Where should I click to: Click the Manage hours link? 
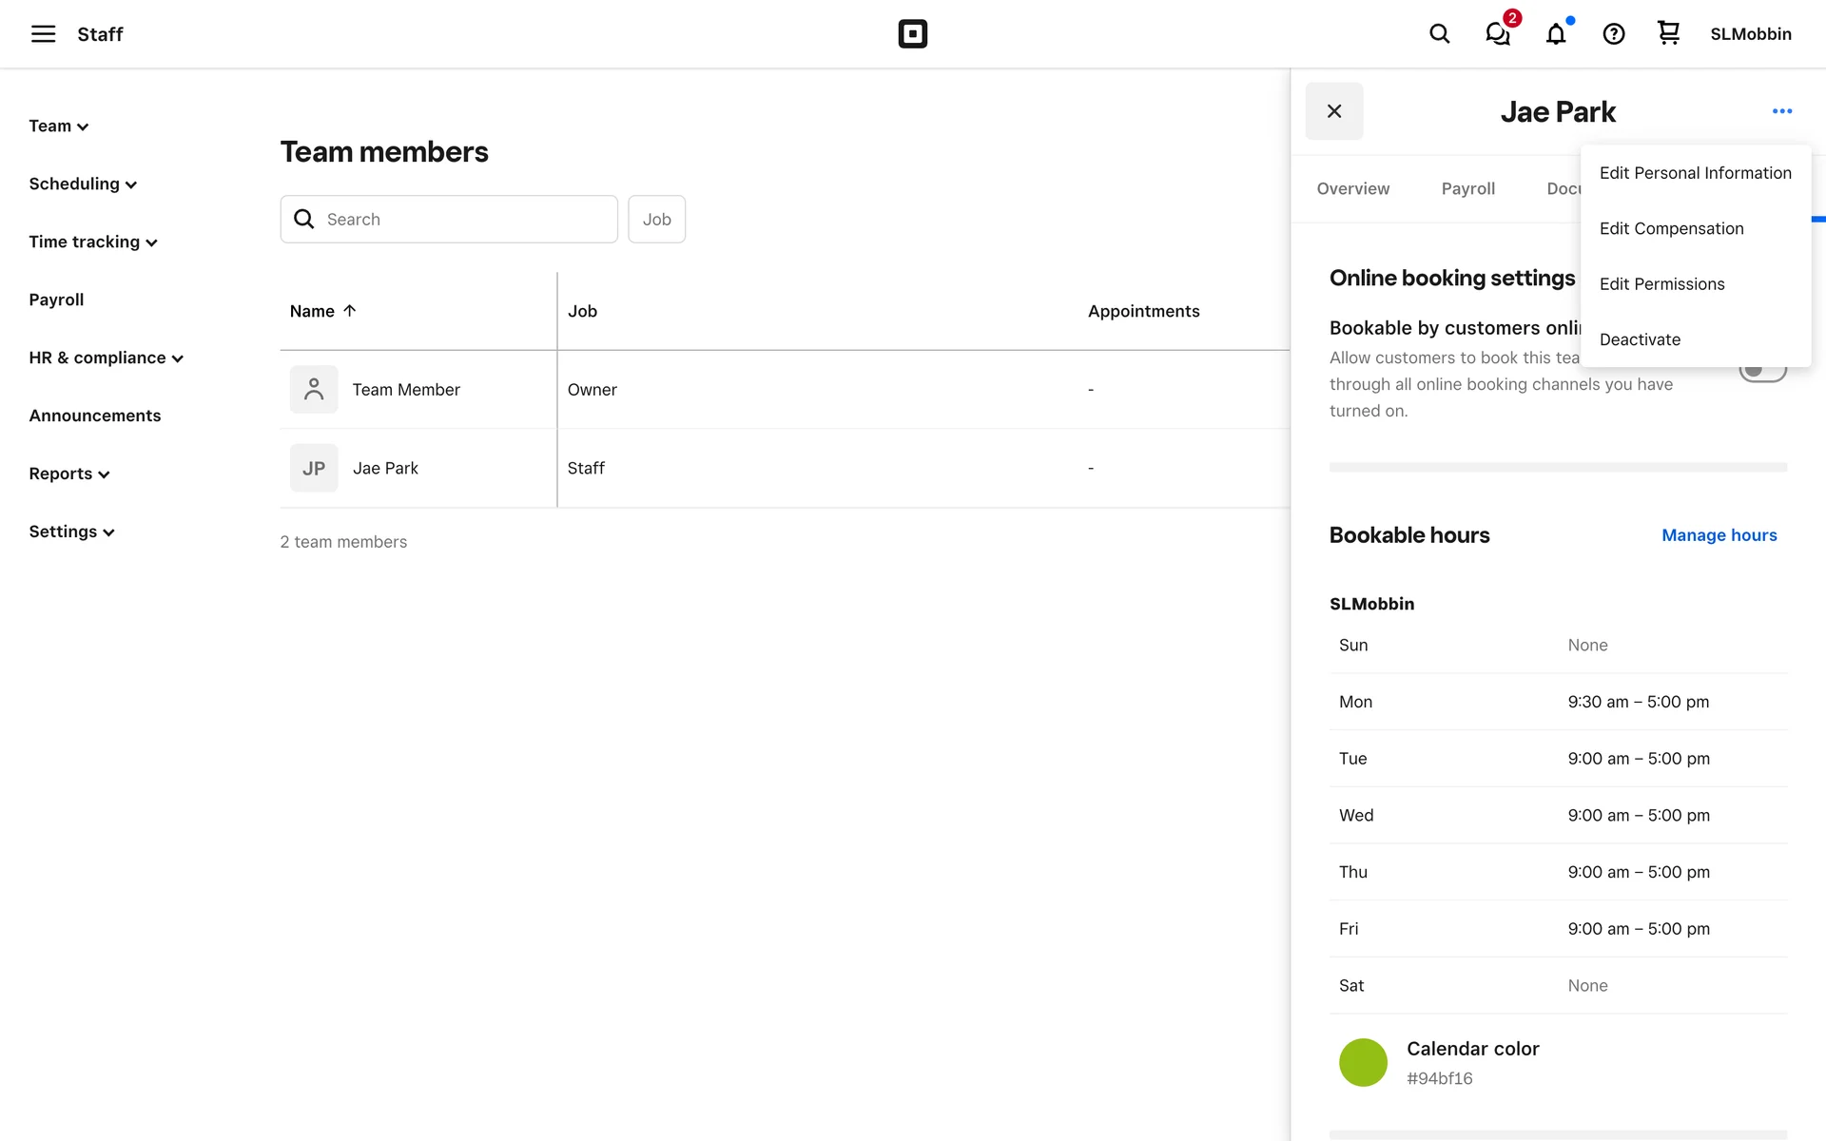(1719, 535)
